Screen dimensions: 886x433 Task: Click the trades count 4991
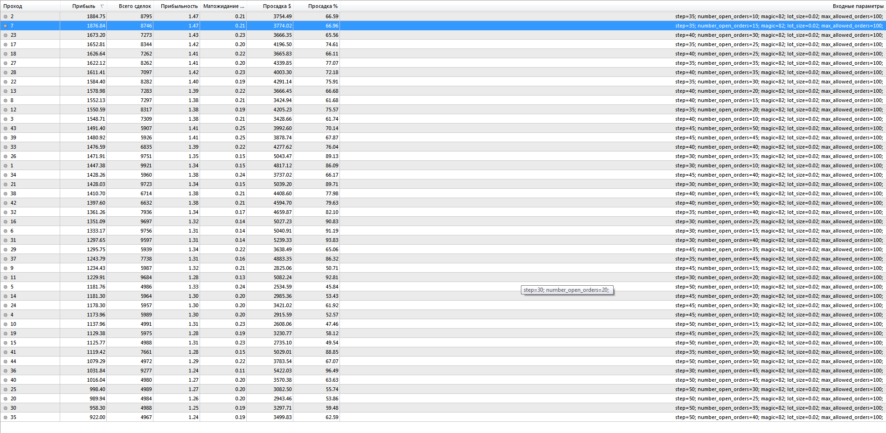tap(146, 324)
